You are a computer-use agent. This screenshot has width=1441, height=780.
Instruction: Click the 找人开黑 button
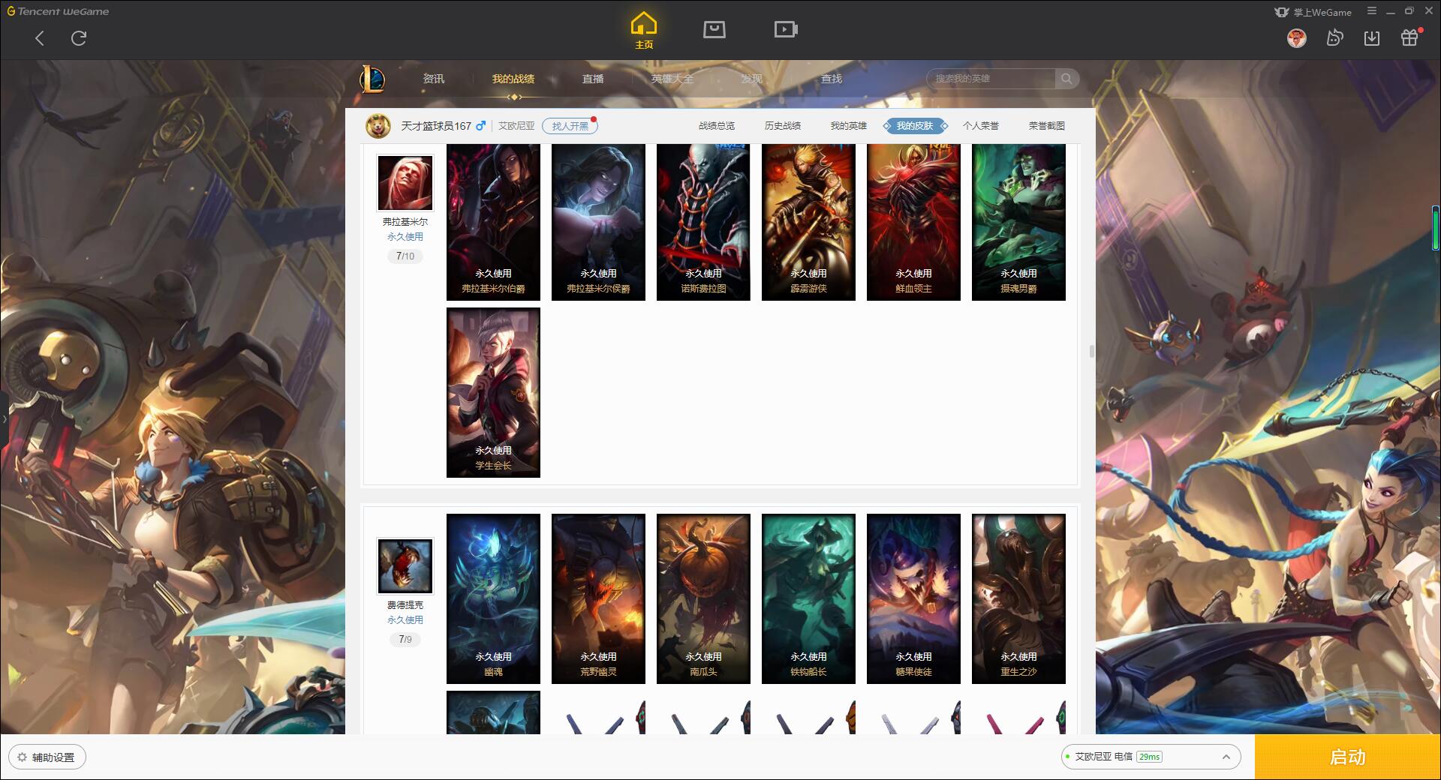(x=570, y=126)
